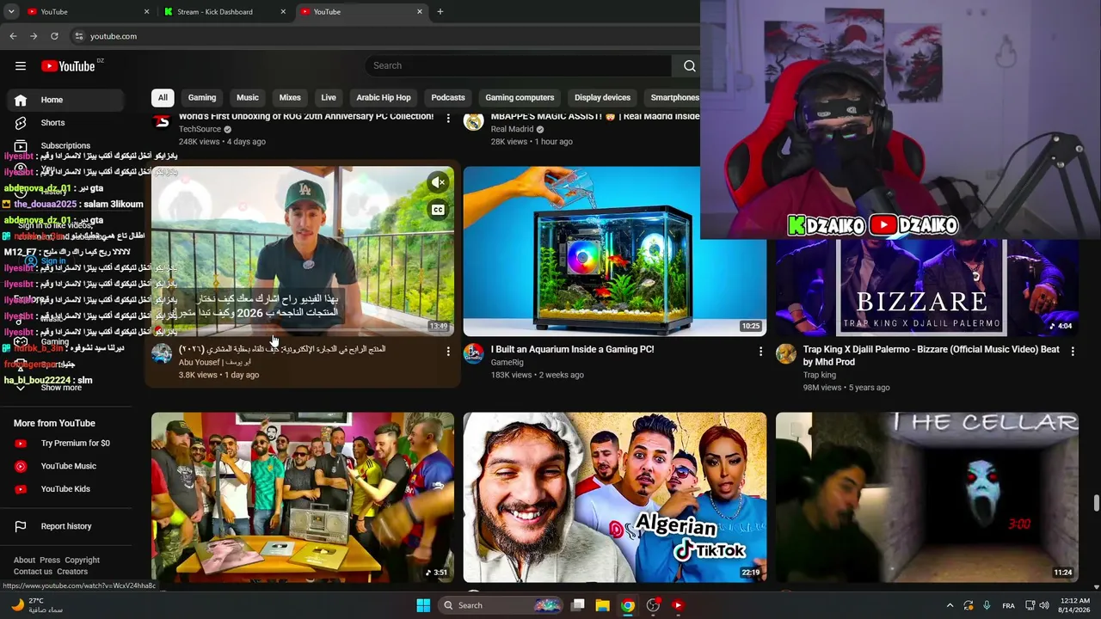The image size is (1101, 619).
Task: Switch to the Stream - Kick Dashboard tab
Action: click(x=225, y=12)
